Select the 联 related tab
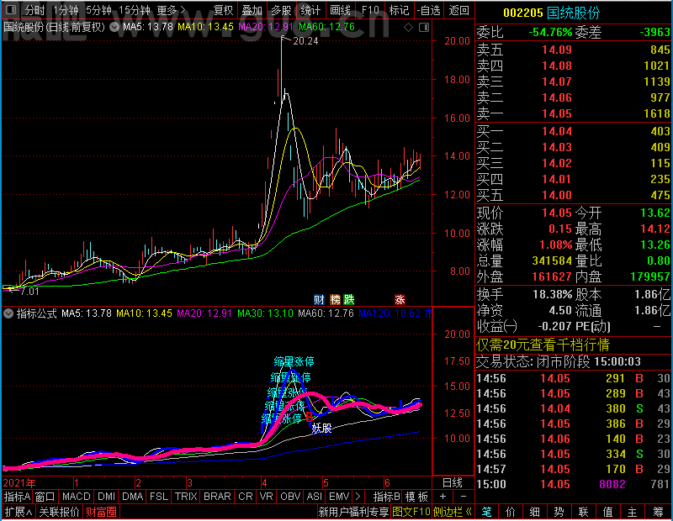The width and height of the screenshot is (673, 521). [x=583, y=512]
